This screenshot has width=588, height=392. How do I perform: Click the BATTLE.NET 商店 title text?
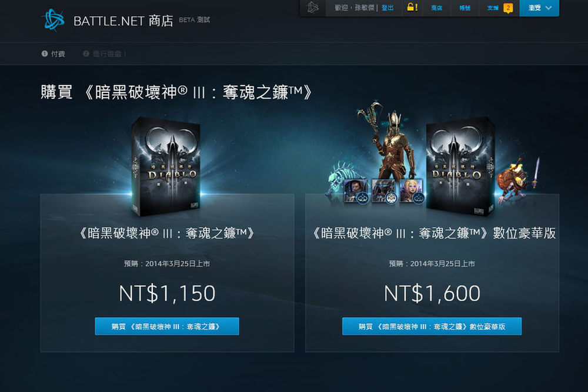point(123,21)
